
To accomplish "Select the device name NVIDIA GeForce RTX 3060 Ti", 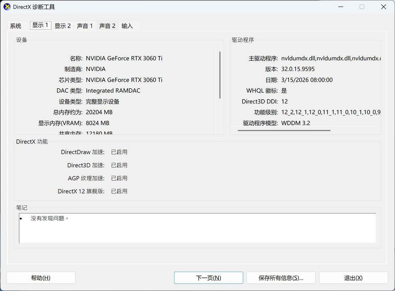I will 124,58.
